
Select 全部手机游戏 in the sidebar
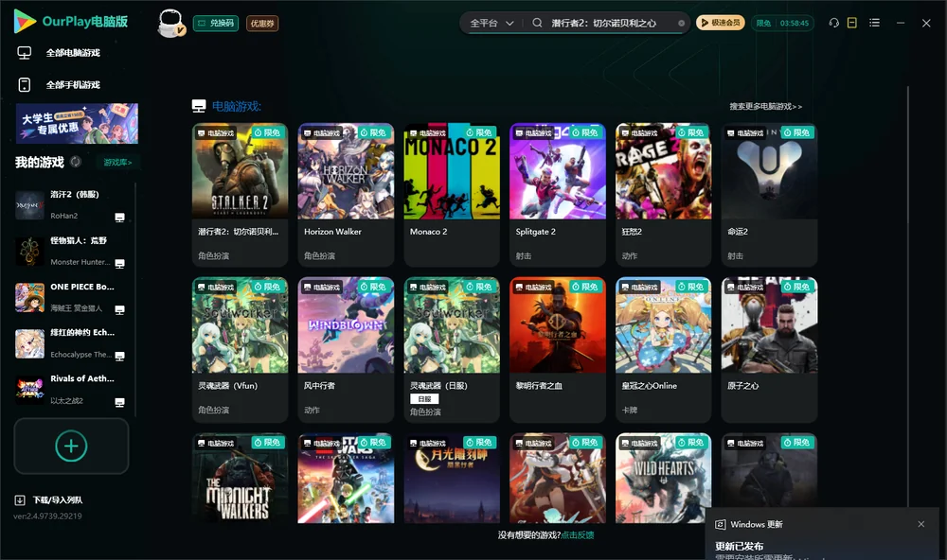tap(73, 85)
